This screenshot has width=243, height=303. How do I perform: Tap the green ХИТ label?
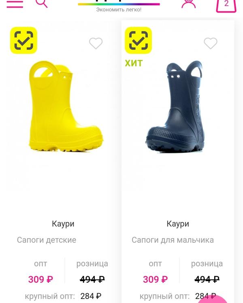(134, 63)
